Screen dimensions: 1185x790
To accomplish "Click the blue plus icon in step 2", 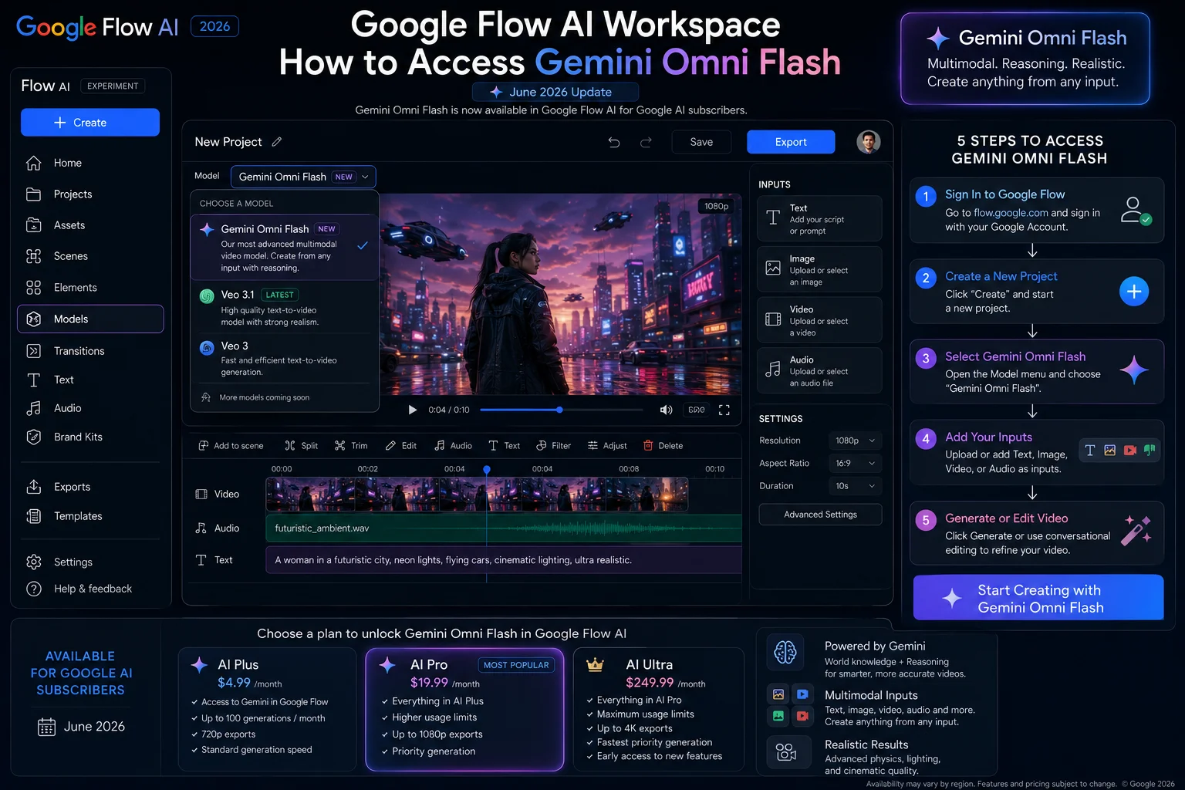I will [1134, 292].
